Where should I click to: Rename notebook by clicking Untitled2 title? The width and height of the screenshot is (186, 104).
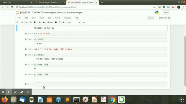37,12
